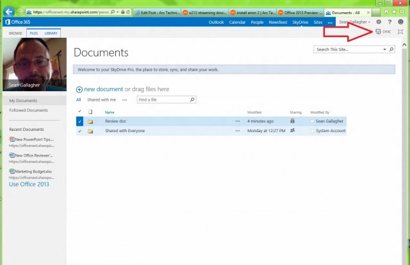Viewport: 410px width, 265px height.
Task: Open the Office 365 settings gear
Action: pos(379,22)
